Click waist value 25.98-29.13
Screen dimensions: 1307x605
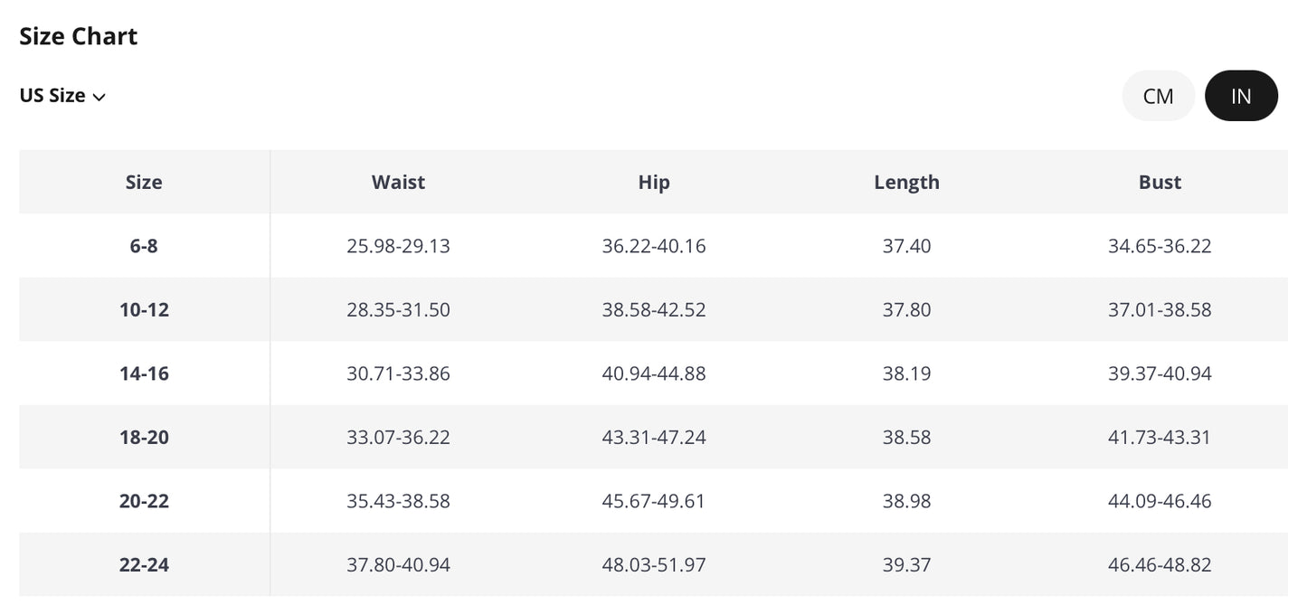398,246
